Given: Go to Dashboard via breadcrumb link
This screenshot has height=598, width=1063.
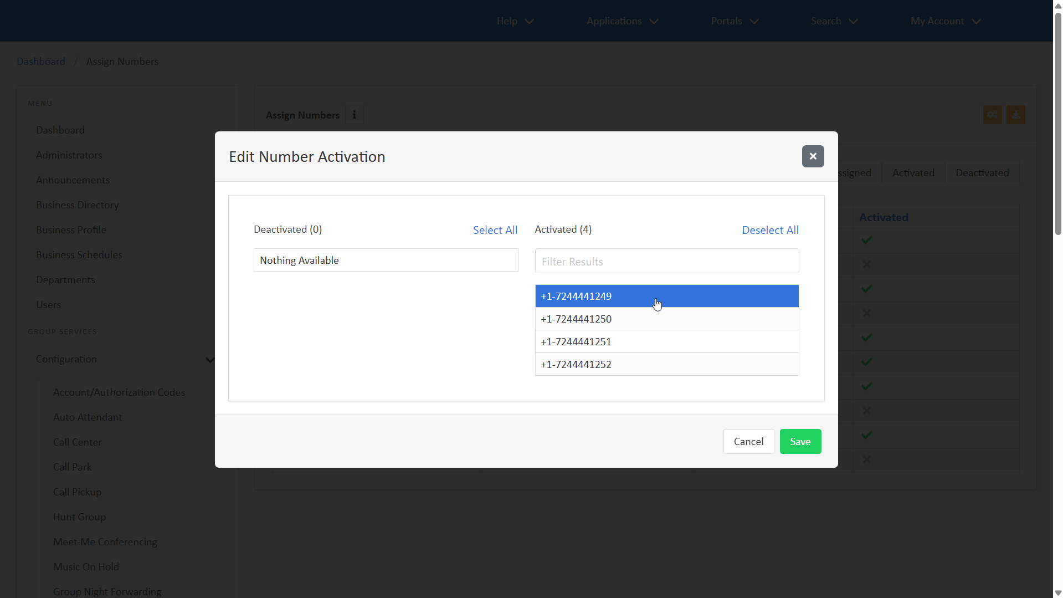Looking at the screenshot, I should tap(41, 62).
